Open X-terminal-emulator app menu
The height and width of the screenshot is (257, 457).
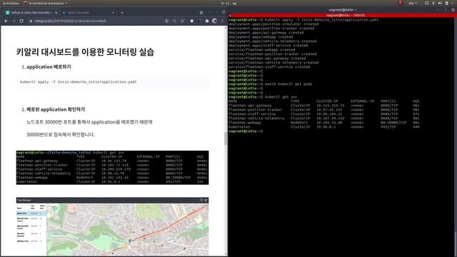[x=46, y=3]
